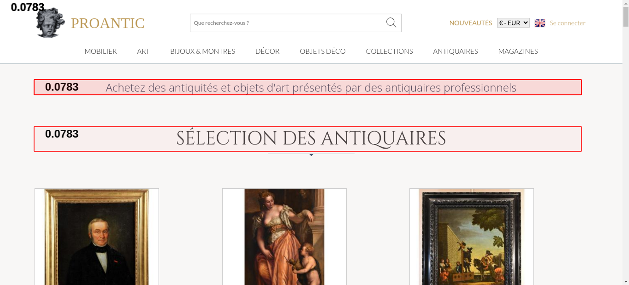Viewport: 629px width, 285px height.
Task: Click the 'Achetez des antiquités' tagline text
Action: click(311, 88)
